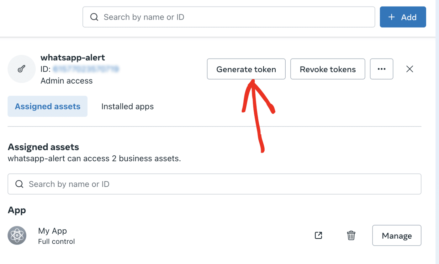Click the key icon next to whatsapp-alert

point(21,69)
